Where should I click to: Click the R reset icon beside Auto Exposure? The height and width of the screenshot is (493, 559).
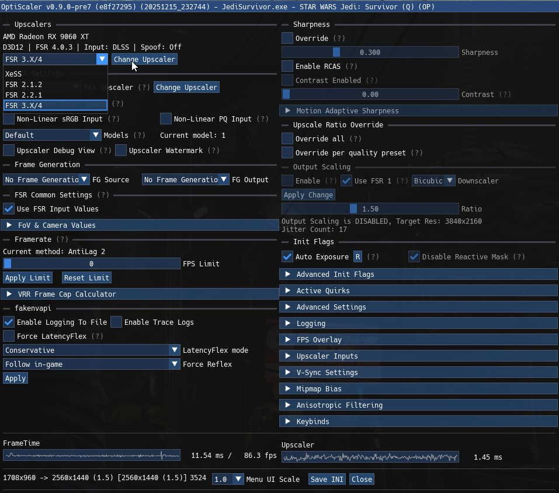(357, 256)
